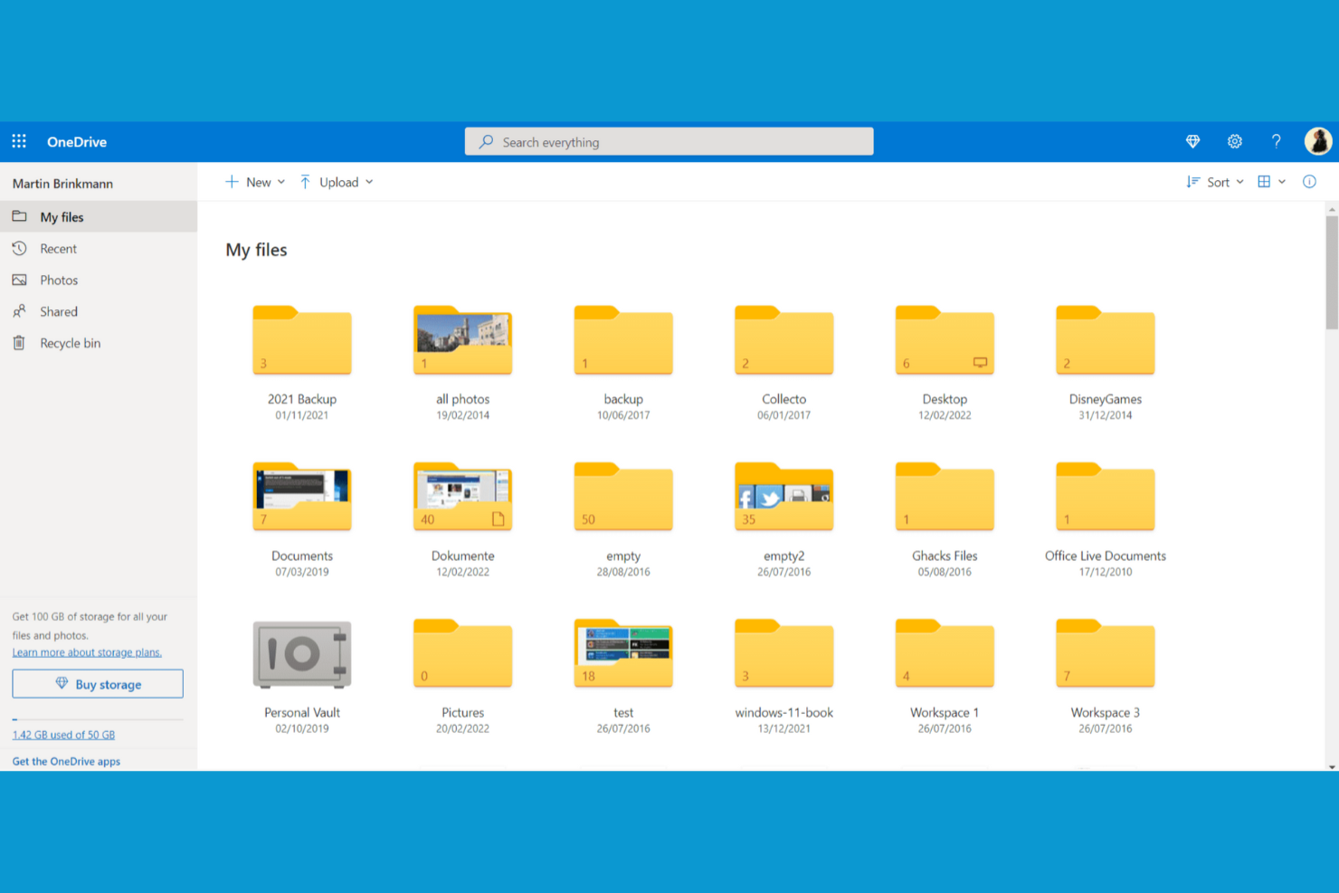Open the test folder icon

click(x=623, y=653)
